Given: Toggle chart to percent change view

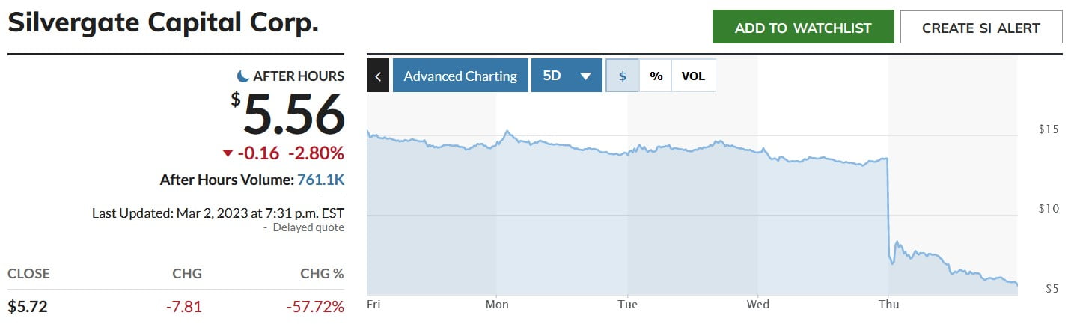Looking at the screenshot, I should 656,76.
